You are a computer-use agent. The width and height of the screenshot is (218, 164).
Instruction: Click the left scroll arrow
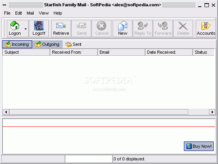[x=6, y=112]
